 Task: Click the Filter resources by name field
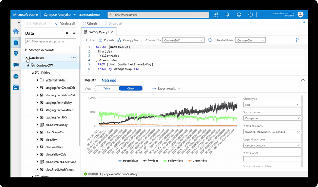(x=51, y=41)
